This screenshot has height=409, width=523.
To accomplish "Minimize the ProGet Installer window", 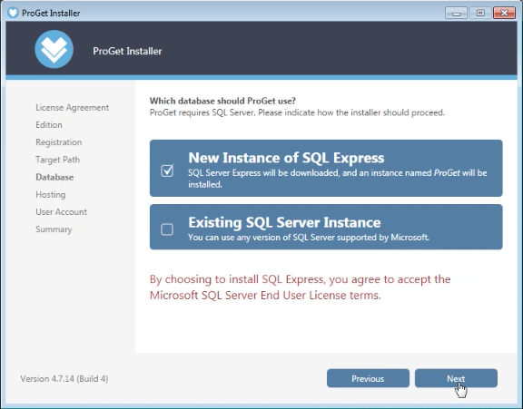I will click(456, 13).
